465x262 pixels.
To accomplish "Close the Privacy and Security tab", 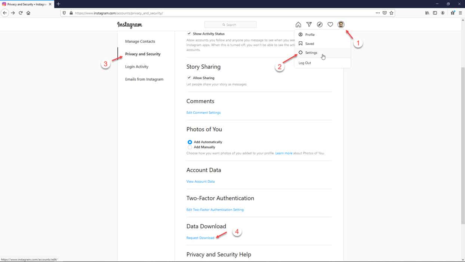I will coord(50,4).
